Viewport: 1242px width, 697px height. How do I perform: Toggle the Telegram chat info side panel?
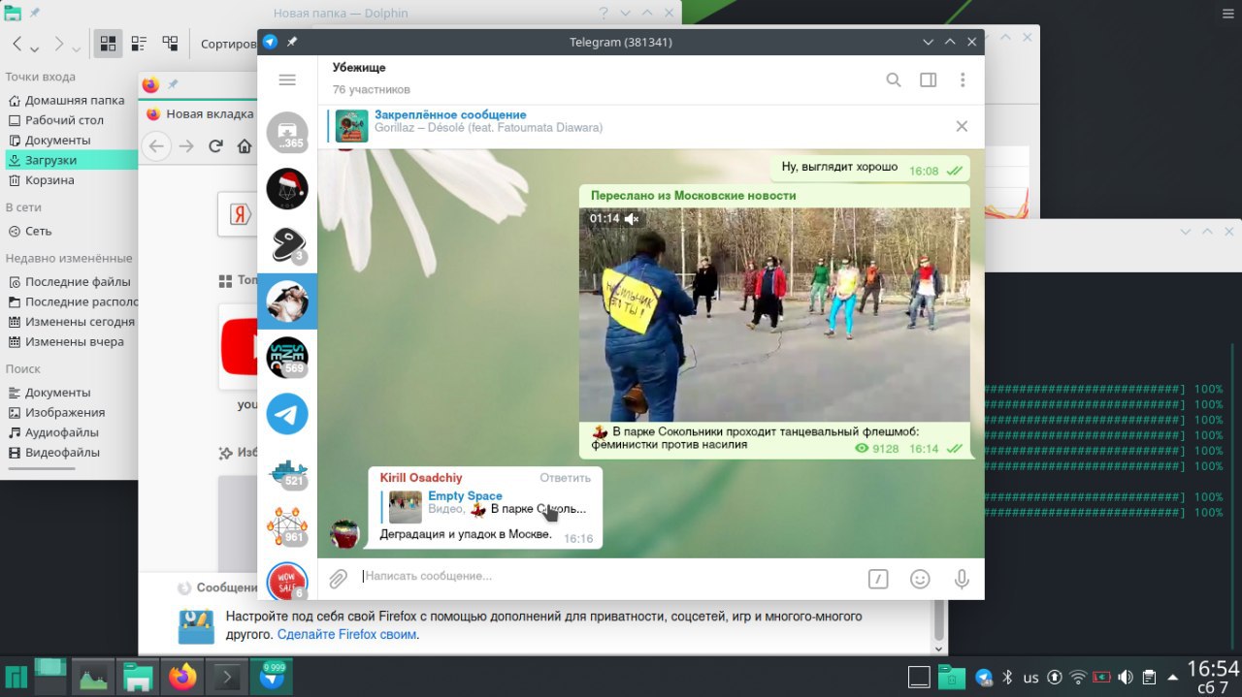tap(928, 80)
